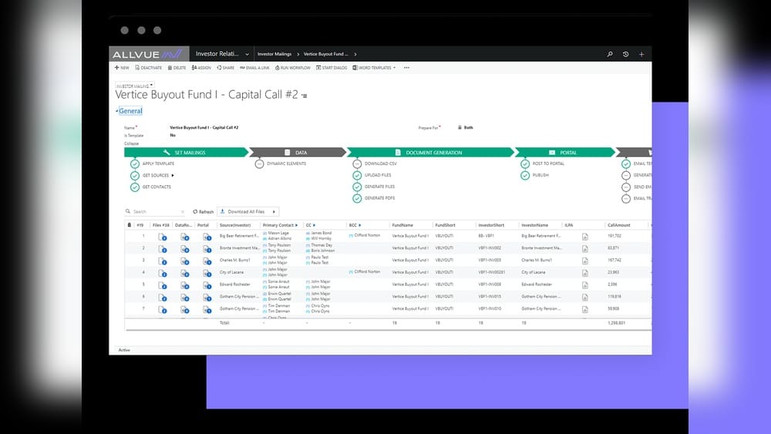Clear the grid search with X
The height and width of the screenshot is (434, 771).
pos(183,212)
